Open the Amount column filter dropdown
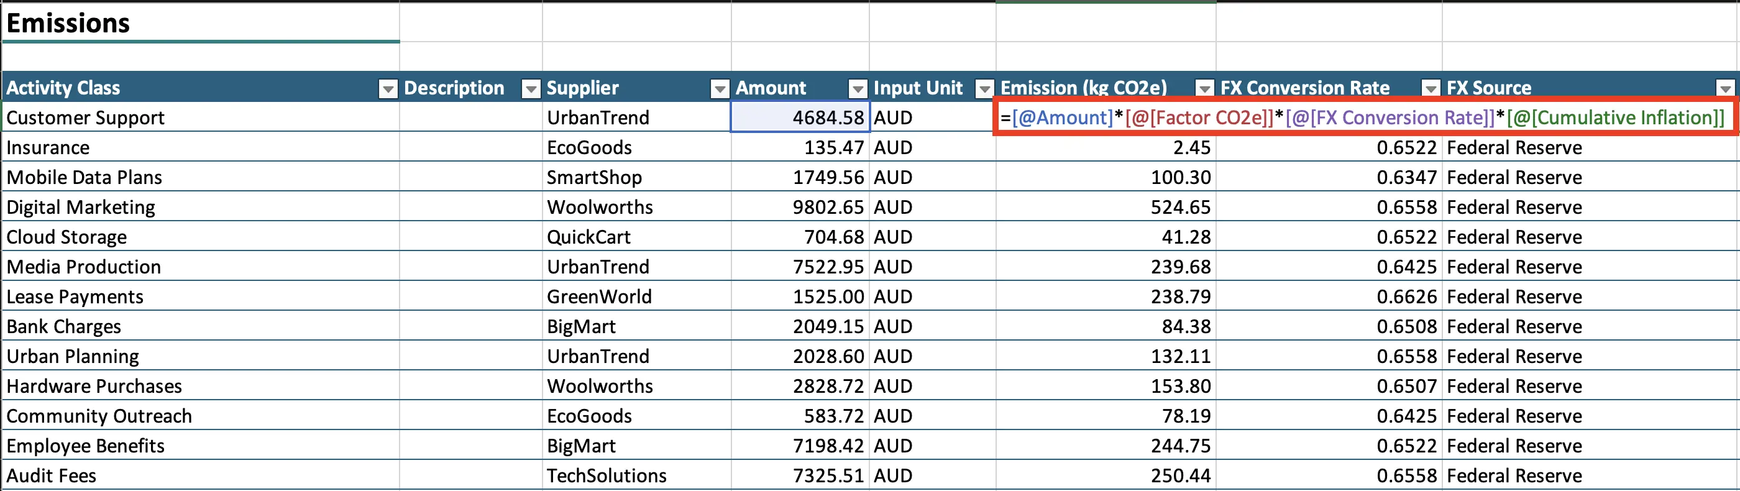1740x491 pixels. [858, 88]
